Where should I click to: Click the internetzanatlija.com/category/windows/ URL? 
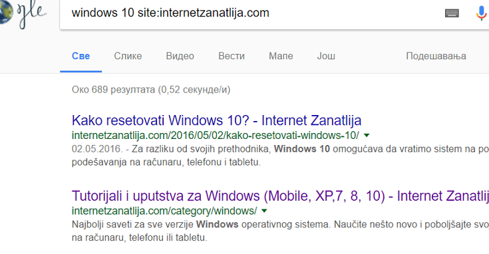point(164,211)
